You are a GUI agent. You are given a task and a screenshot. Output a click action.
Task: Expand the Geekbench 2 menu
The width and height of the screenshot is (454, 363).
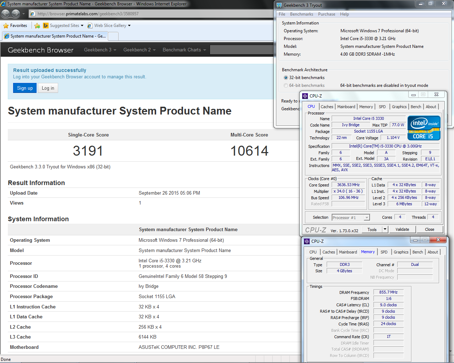click(139, 50)
